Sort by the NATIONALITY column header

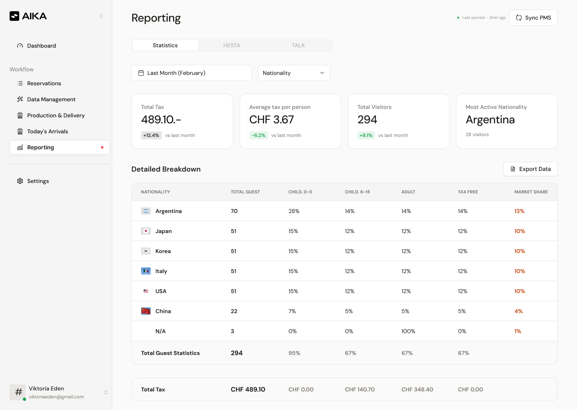(x=155, y=192)
